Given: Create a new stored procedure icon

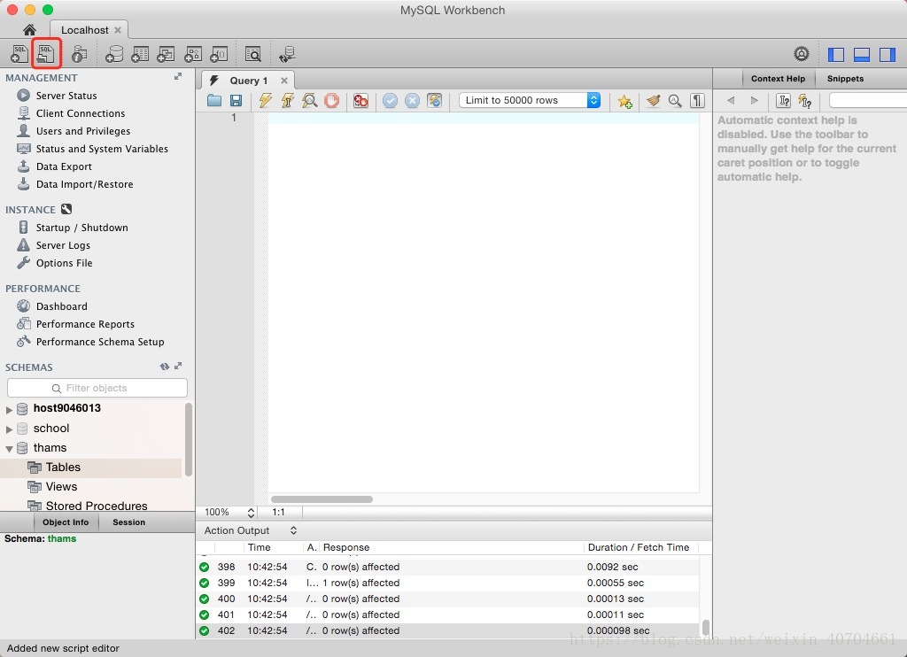Looking at the screenshot, I should pyautogui.click(x=192, y=54).
